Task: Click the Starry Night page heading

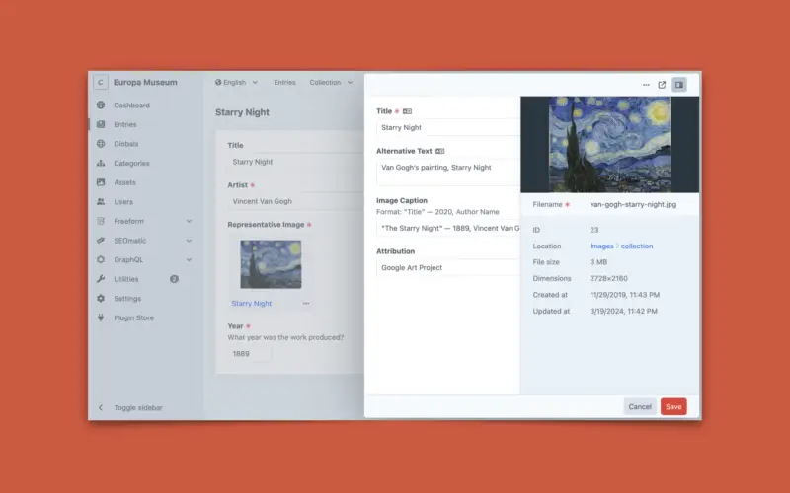Action: pos(242,112)
